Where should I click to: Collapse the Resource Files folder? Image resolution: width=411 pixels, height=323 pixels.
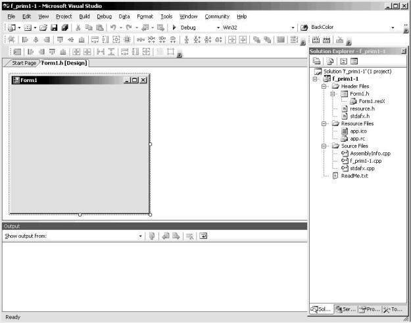[324, 123]
